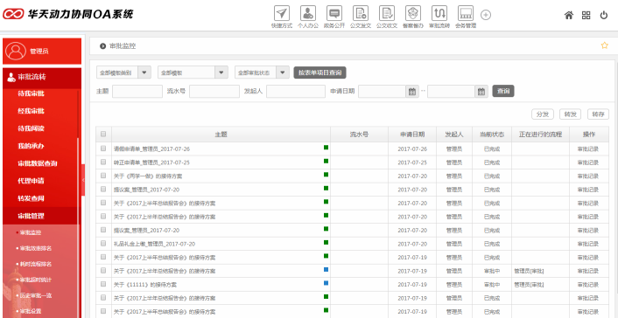Click the star favorite icon
This screenshot has height=318, width=618.
(x=604, y=45)
